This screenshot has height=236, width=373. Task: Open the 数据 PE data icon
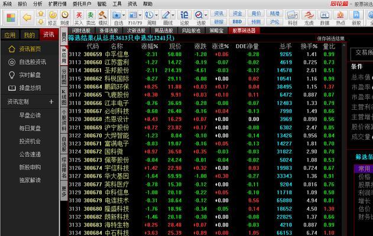[x=325, y=15]
